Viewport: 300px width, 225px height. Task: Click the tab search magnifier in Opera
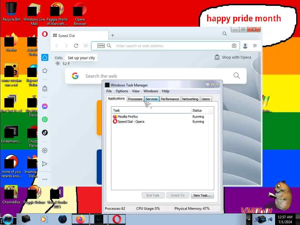click(225, 34)
